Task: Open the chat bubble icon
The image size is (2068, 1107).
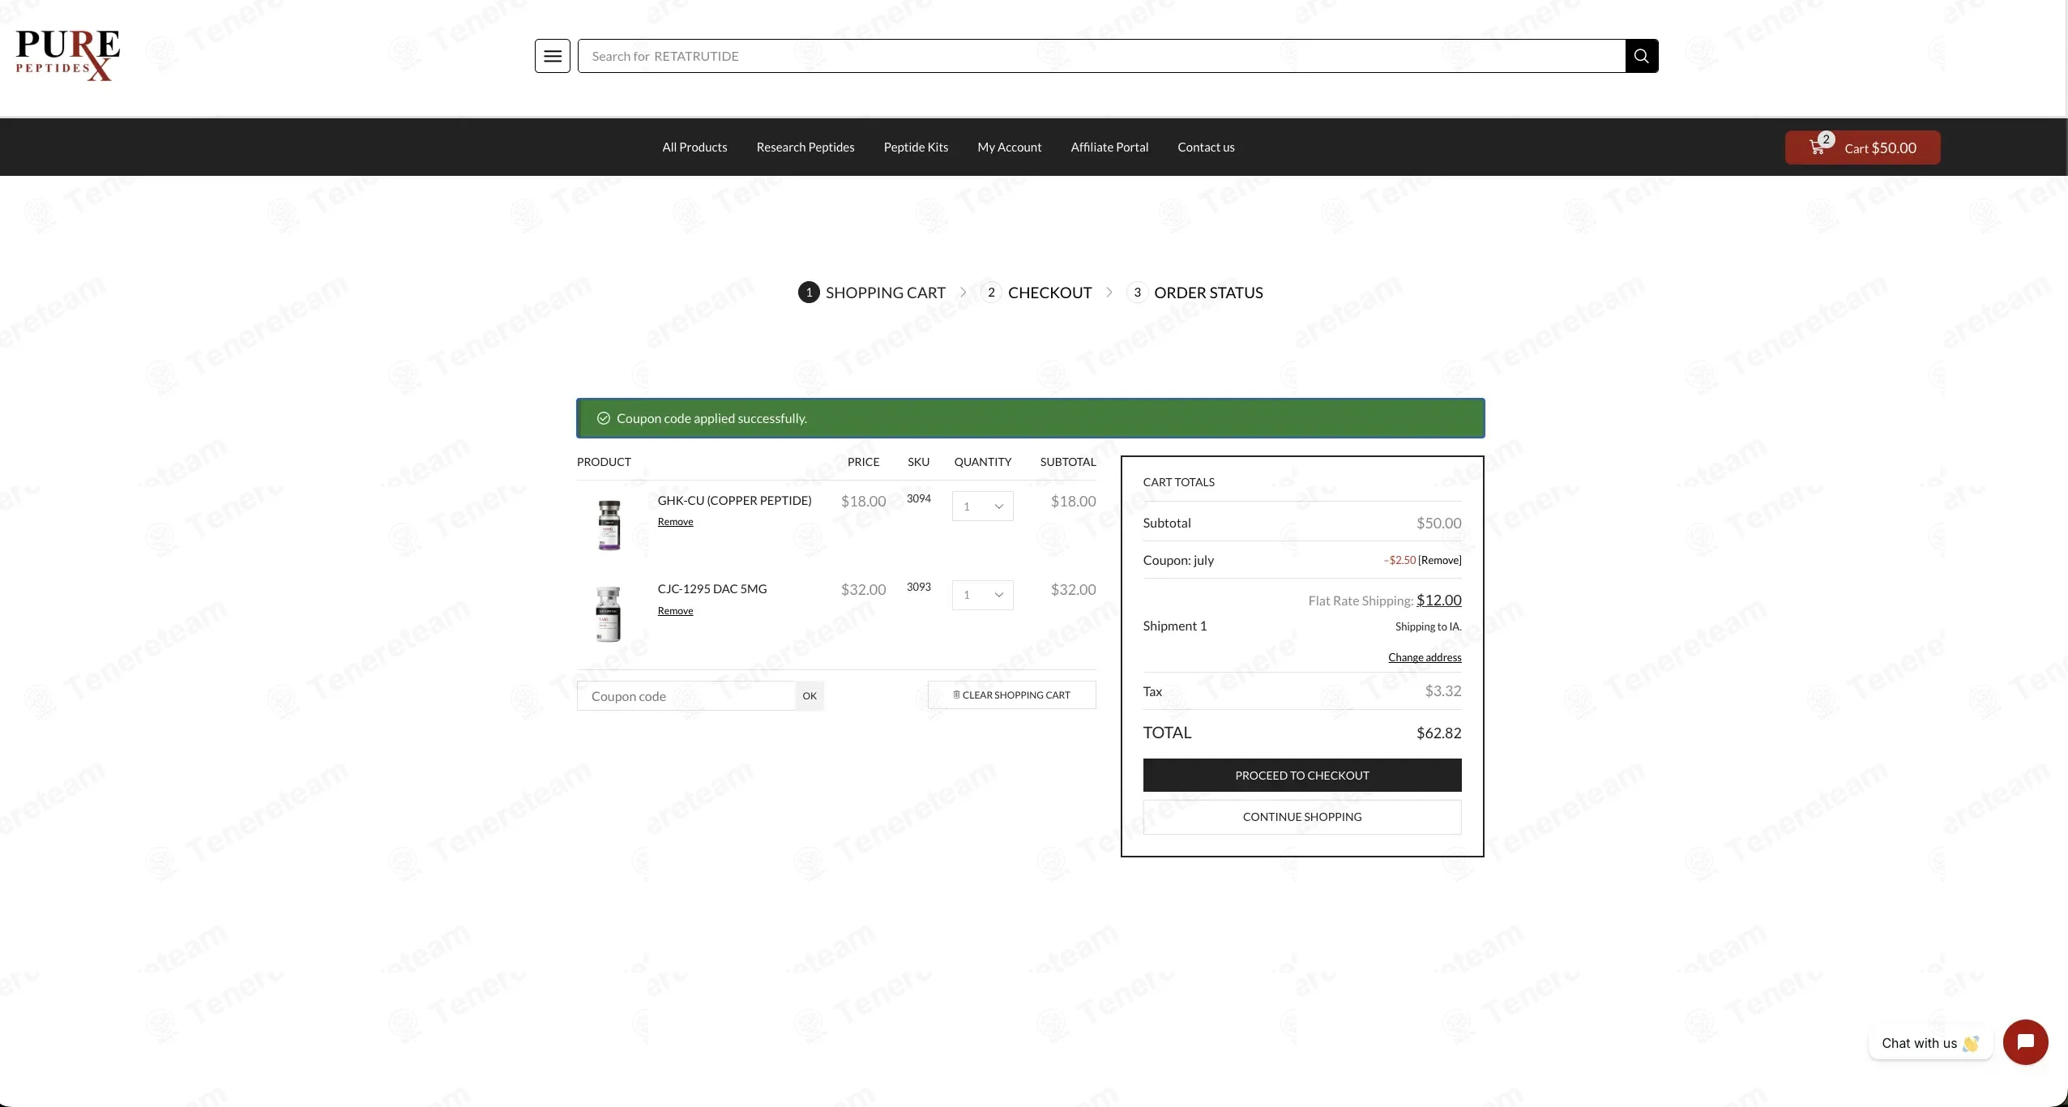Action: pyautogui.click(x=2025, y=1042)
